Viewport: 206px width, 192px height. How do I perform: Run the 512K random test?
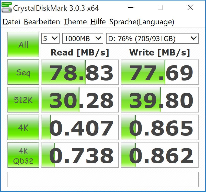click(23, 99)
